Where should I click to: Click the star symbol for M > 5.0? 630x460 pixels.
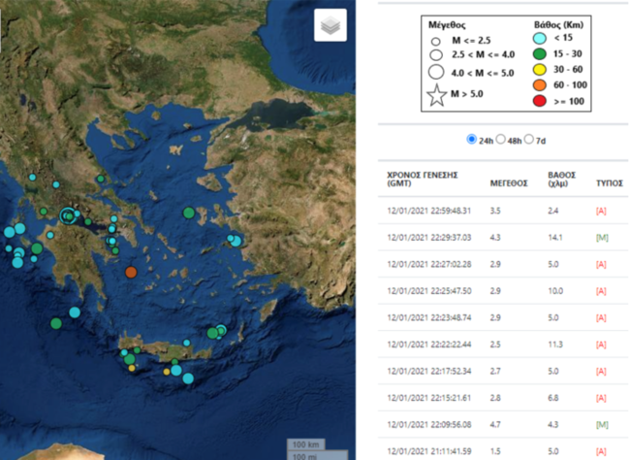tap(437, 95)
